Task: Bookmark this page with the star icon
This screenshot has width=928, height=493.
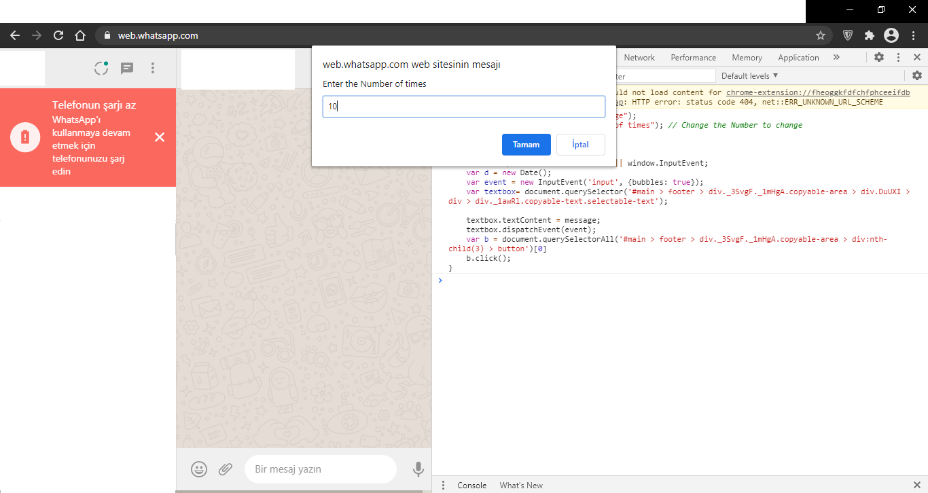Action: 820,35
